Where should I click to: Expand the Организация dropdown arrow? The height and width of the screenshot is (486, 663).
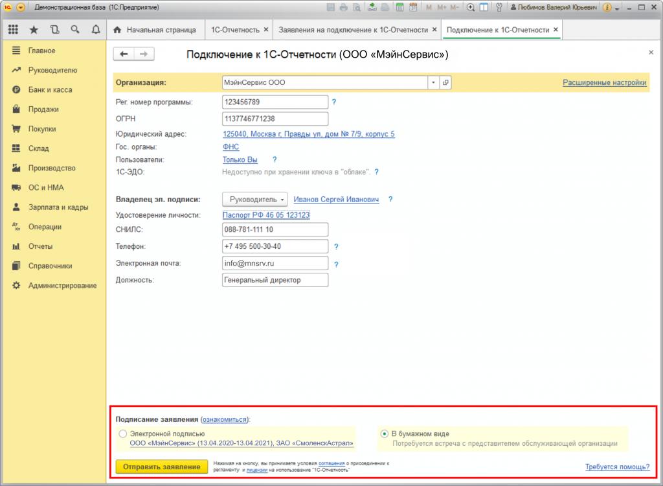pyautogui.click(x=433, y=83)
